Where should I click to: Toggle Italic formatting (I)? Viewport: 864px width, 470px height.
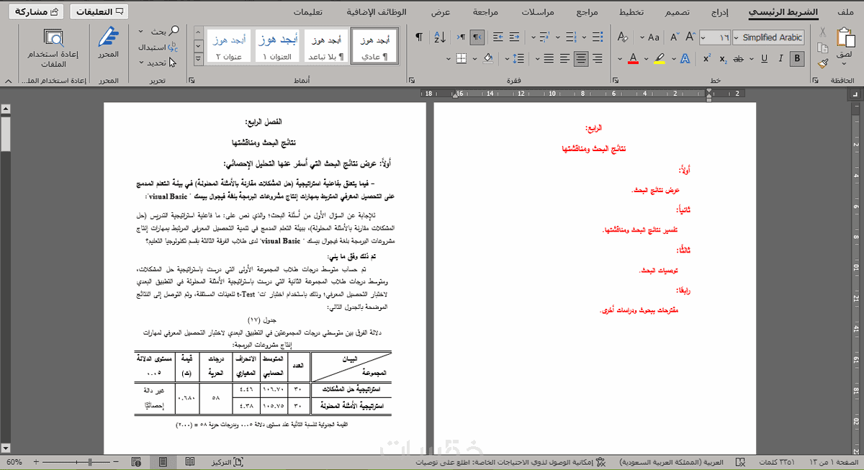[780, 58]
